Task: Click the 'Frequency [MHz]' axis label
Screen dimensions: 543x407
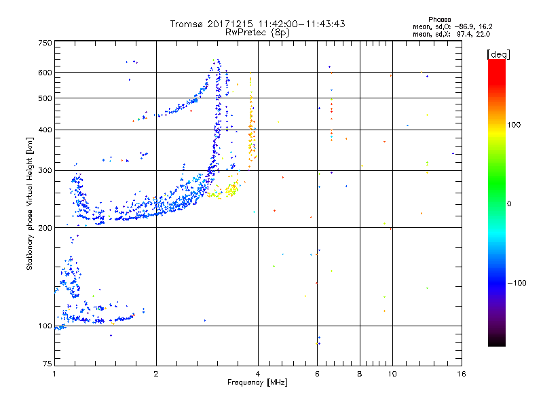Action: [x=257, y=383]
